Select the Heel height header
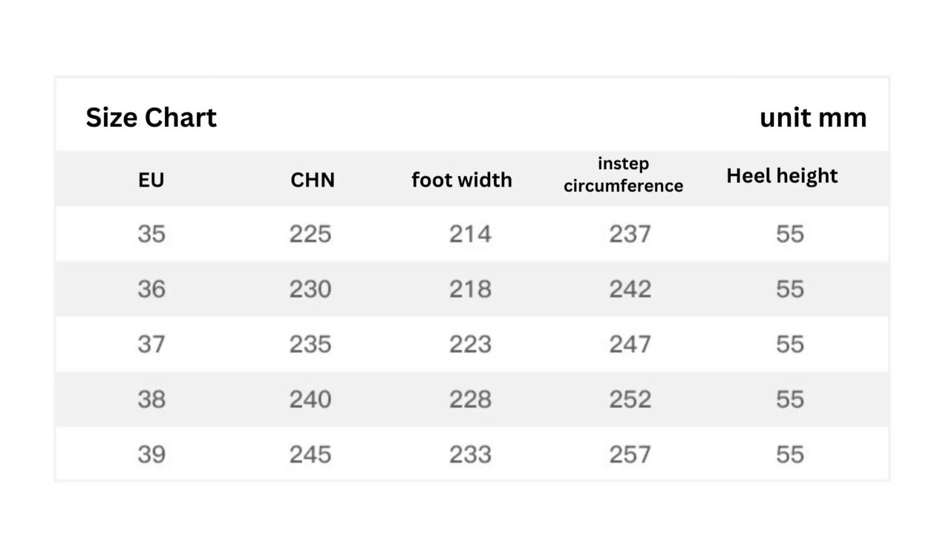This screenshot has width=943, height=555. [782, 176]
